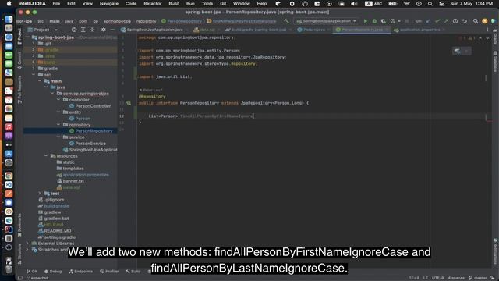Open Bookmarks side stripe button
Viewport: 499px width, 281px height.
click(19, 226)
